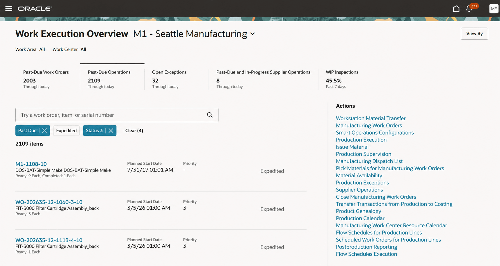
Task: Open the MF user profile avatar
Action: tap(494, 9)
